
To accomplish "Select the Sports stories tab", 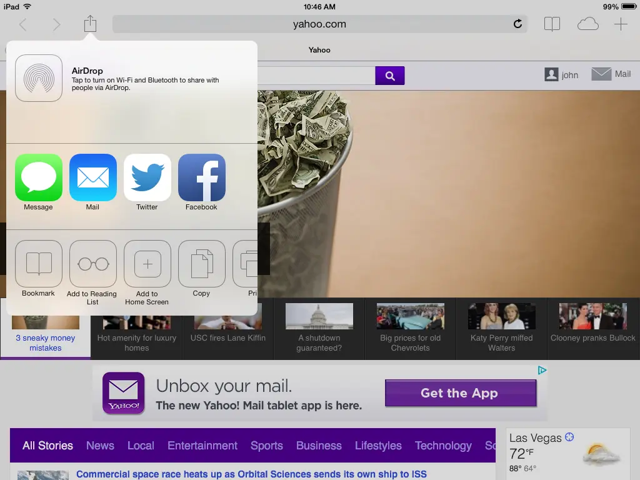I will click(x=267, y=446).
